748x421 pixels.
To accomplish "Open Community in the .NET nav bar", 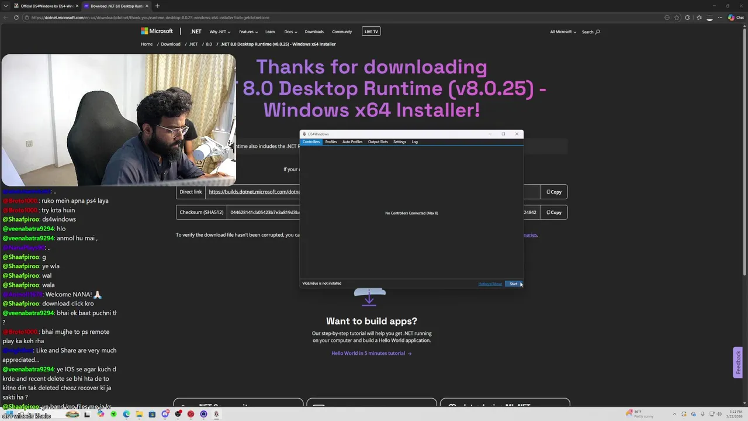I will click(x=342, y=32).
